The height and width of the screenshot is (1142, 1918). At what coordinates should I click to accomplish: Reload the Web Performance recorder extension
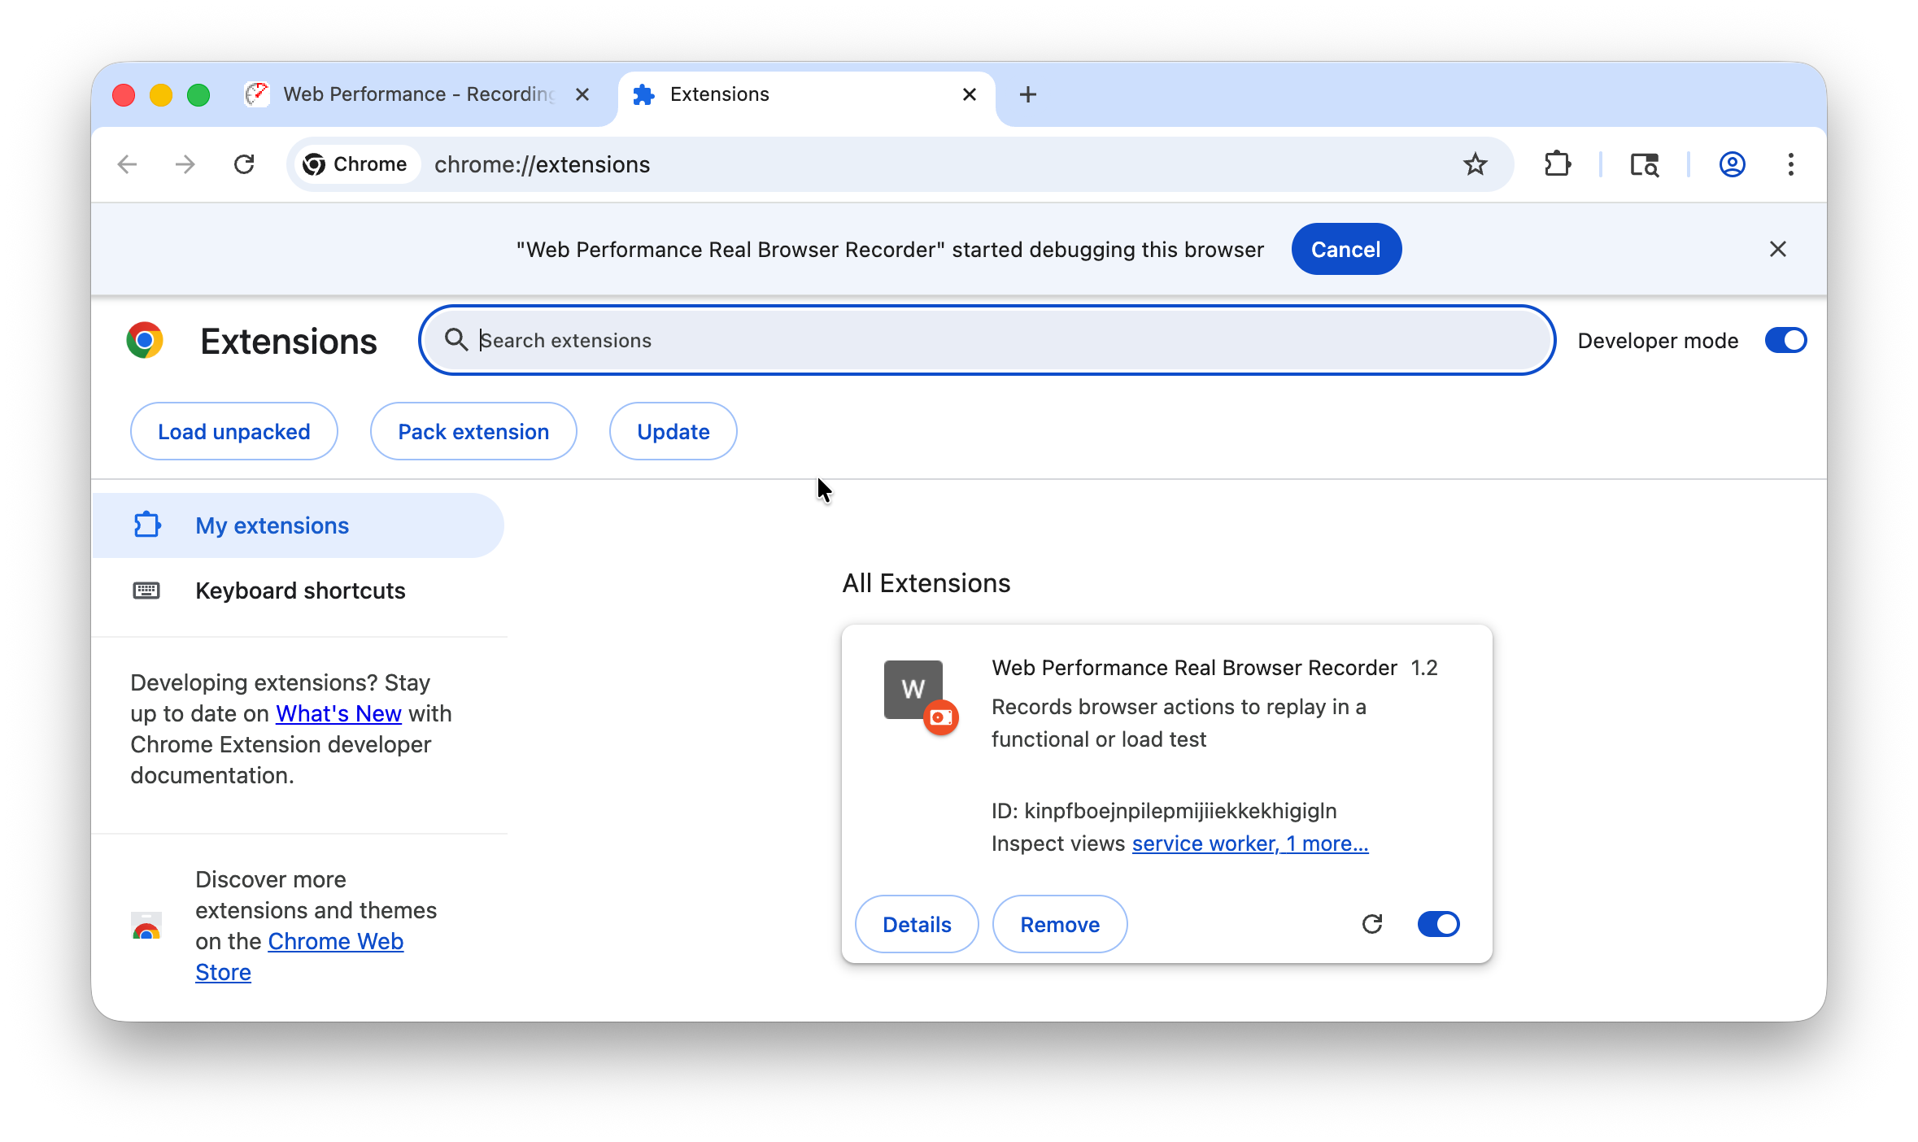tap(1372, 924)
